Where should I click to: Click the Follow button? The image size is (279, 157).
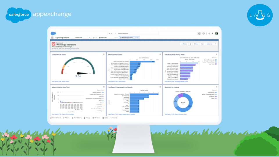coord(184,44)
